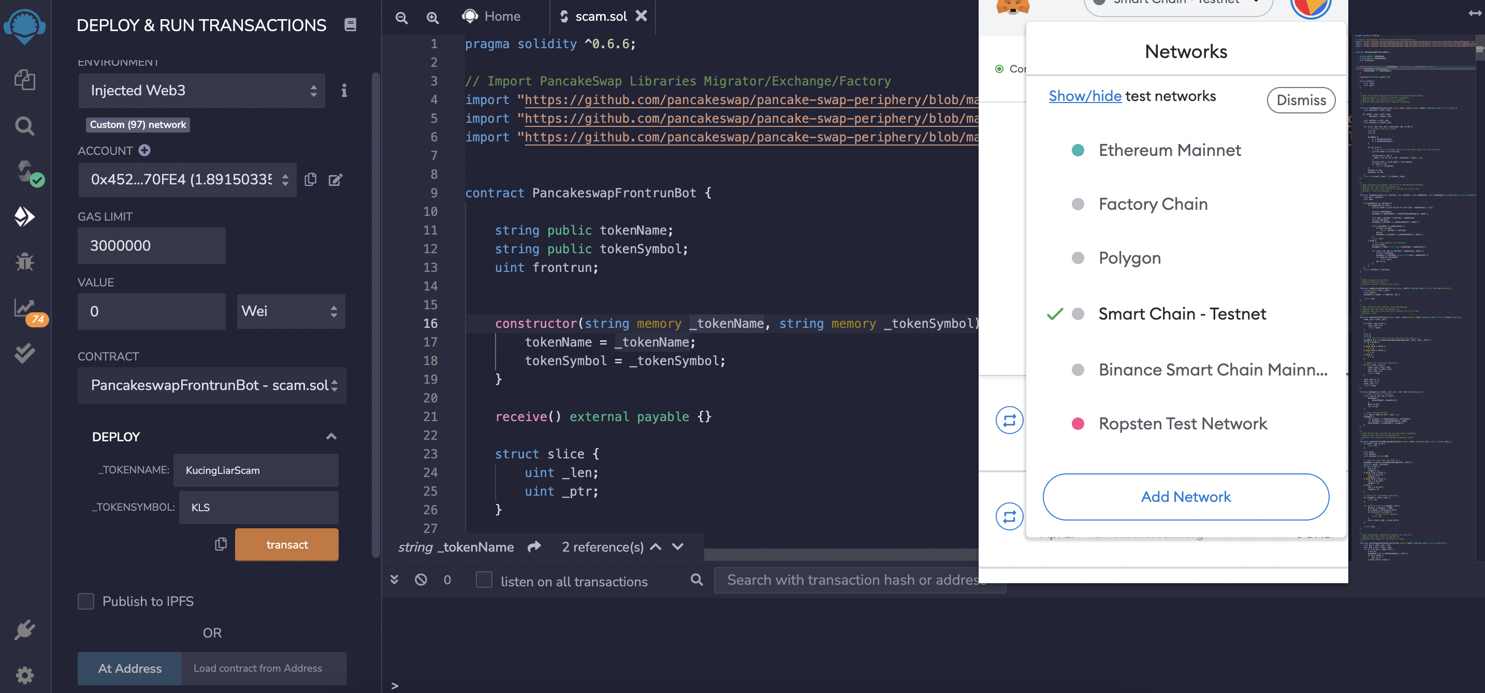Open the Injected Web3 environment dropdown
Viewport: 1485px width, 693px height.
[202, 91]
